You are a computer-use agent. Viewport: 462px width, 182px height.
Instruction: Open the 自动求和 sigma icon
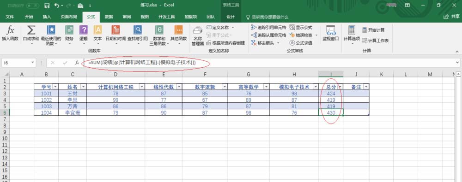pyautogui.click(x=31, y=30)
